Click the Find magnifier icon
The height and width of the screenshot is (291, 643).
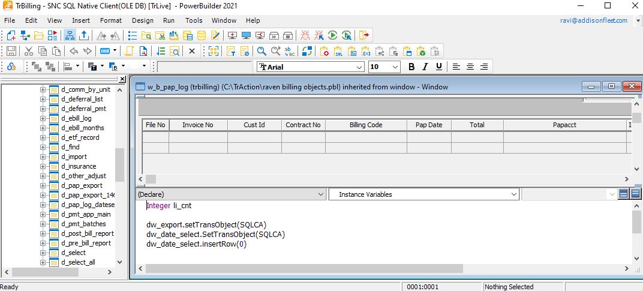click(262, 51)
